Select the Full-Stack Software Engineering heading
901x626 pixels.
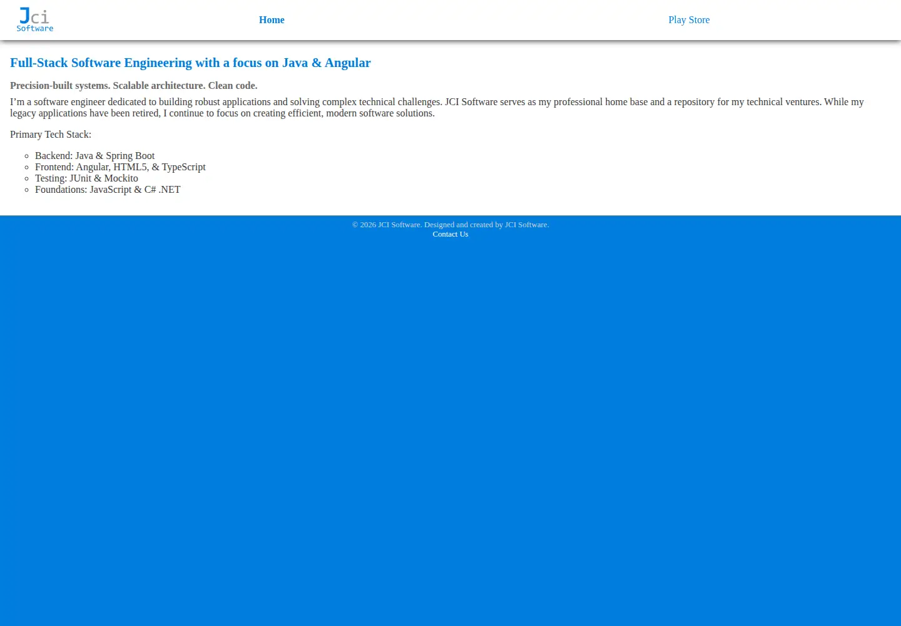190,63
